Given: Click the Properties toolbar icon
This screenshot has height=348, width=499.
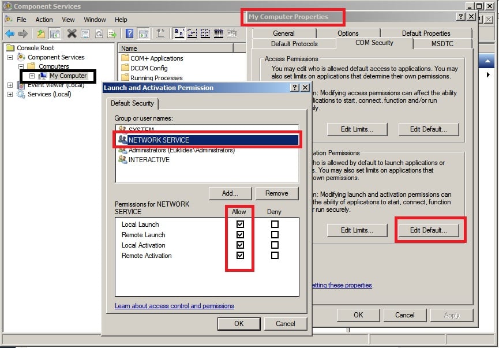Looking at the screenshot, I should 85,33.
